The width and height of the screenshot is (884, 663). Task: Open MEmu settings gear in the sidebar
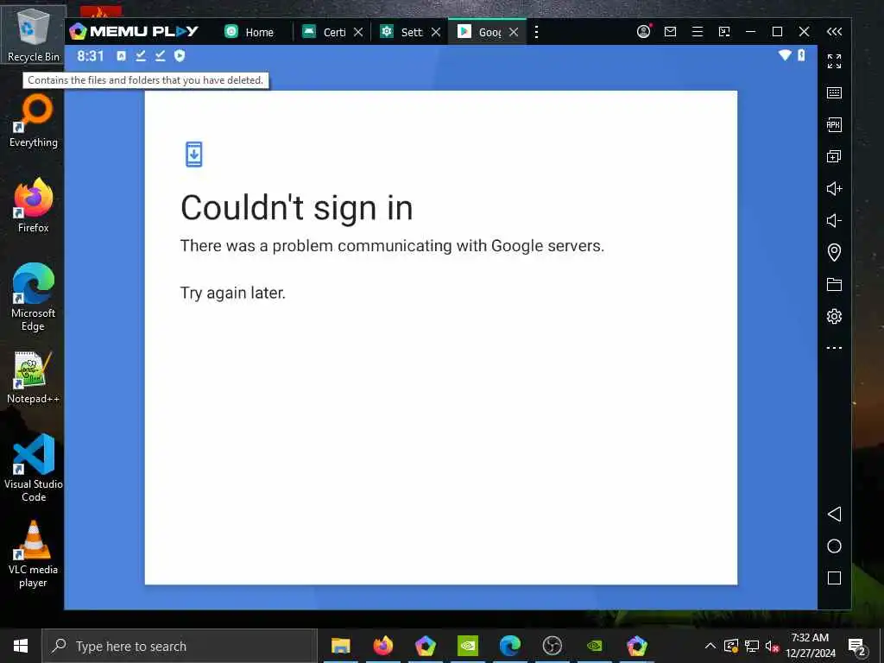click(834, 316)
